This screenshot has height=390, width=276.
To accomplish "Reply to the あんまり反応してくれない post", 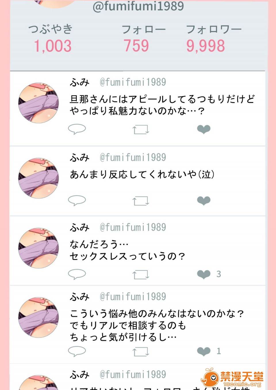I will (77, 200).
